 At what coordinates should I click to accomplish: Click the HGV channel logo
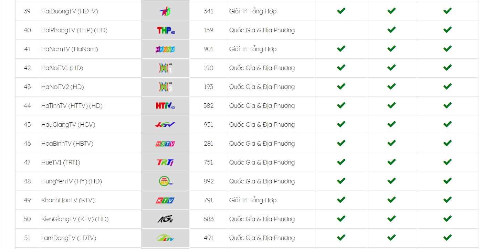(x=165, y=125)
